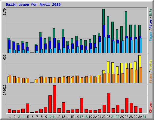Click the green weekend day label 11

[x=54, y=117]
